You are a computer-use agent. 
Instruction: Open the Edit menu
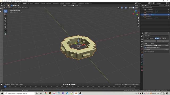(7, 3)
